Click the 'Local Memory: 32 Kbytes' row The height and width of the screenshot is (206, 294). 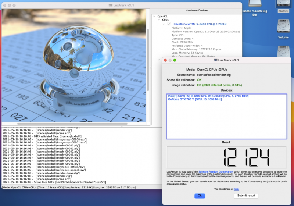(x=187, y=53)
